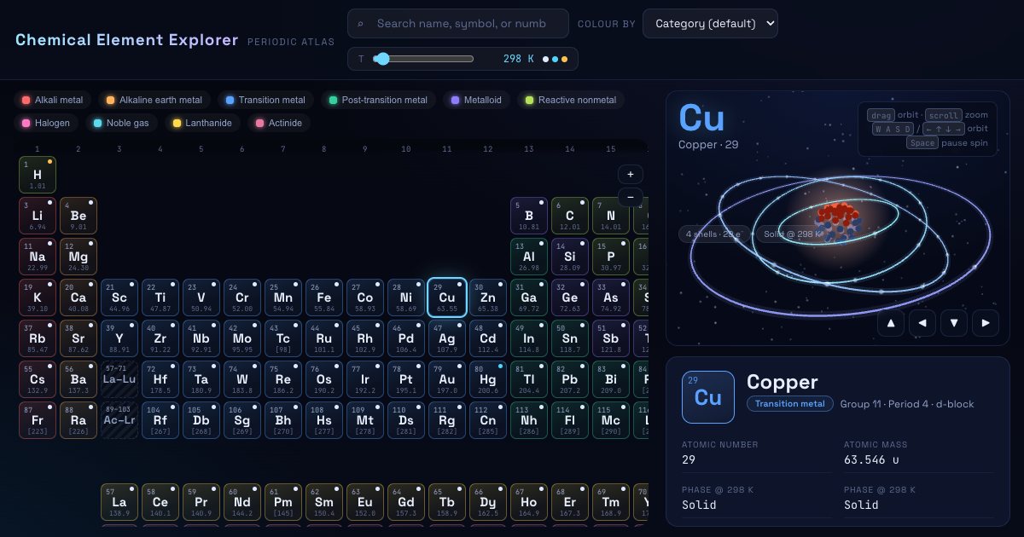Screen dimensions: 1024x537
Task: Toggle Metalloid category filter
Action: (476, 100)
